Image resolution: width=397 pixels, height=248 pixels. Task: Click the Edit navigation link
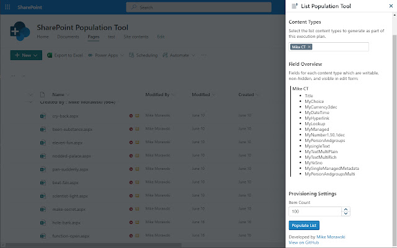(x=161, y=37)
